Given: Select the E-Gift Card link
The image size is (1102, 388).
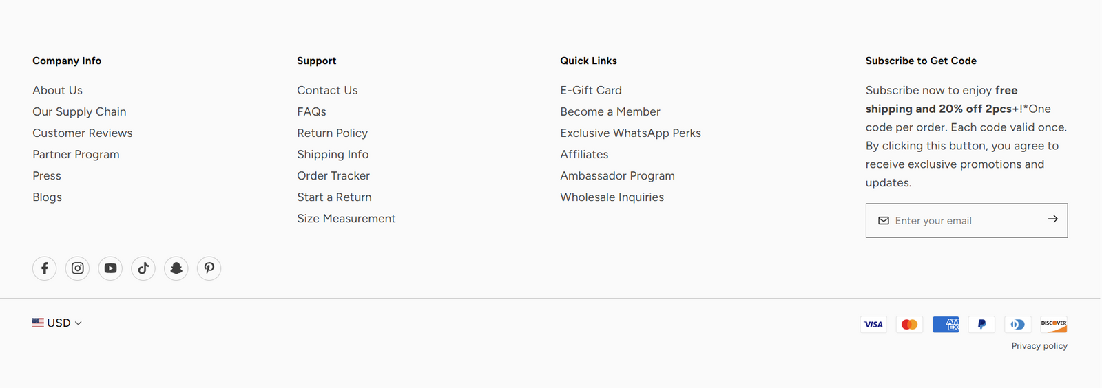Looking at the screenshot, I should [590, 90].
